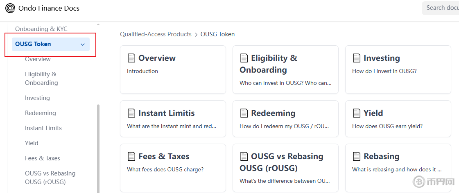Go to Fees & Taxes in sidebar
This screenshot has height=193, width=459.
click(42, 158)
